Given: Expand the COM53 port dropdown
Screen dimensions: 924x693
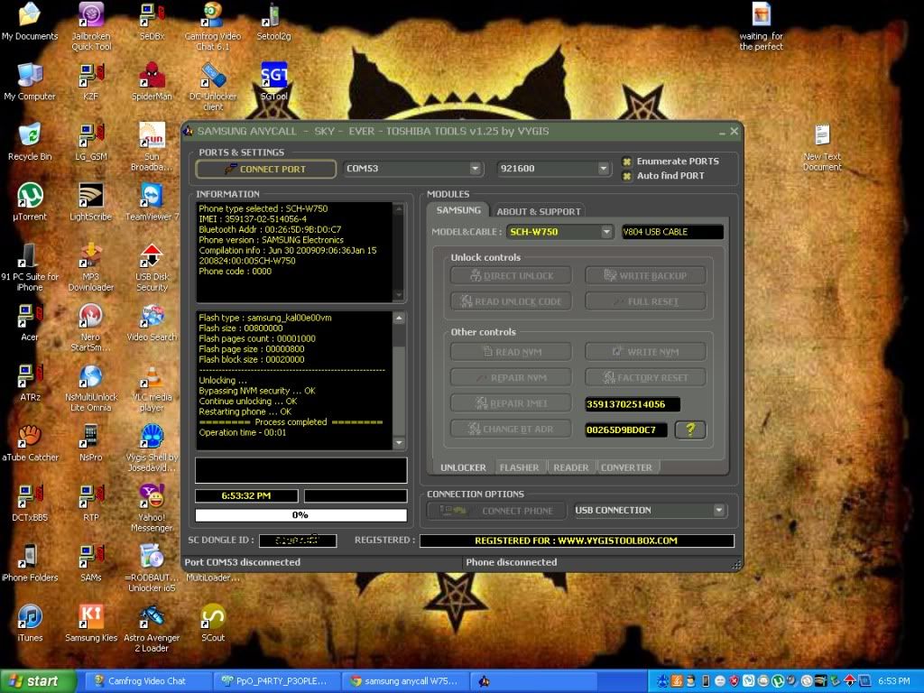Looking at the screenshot, I should point(475,169).
